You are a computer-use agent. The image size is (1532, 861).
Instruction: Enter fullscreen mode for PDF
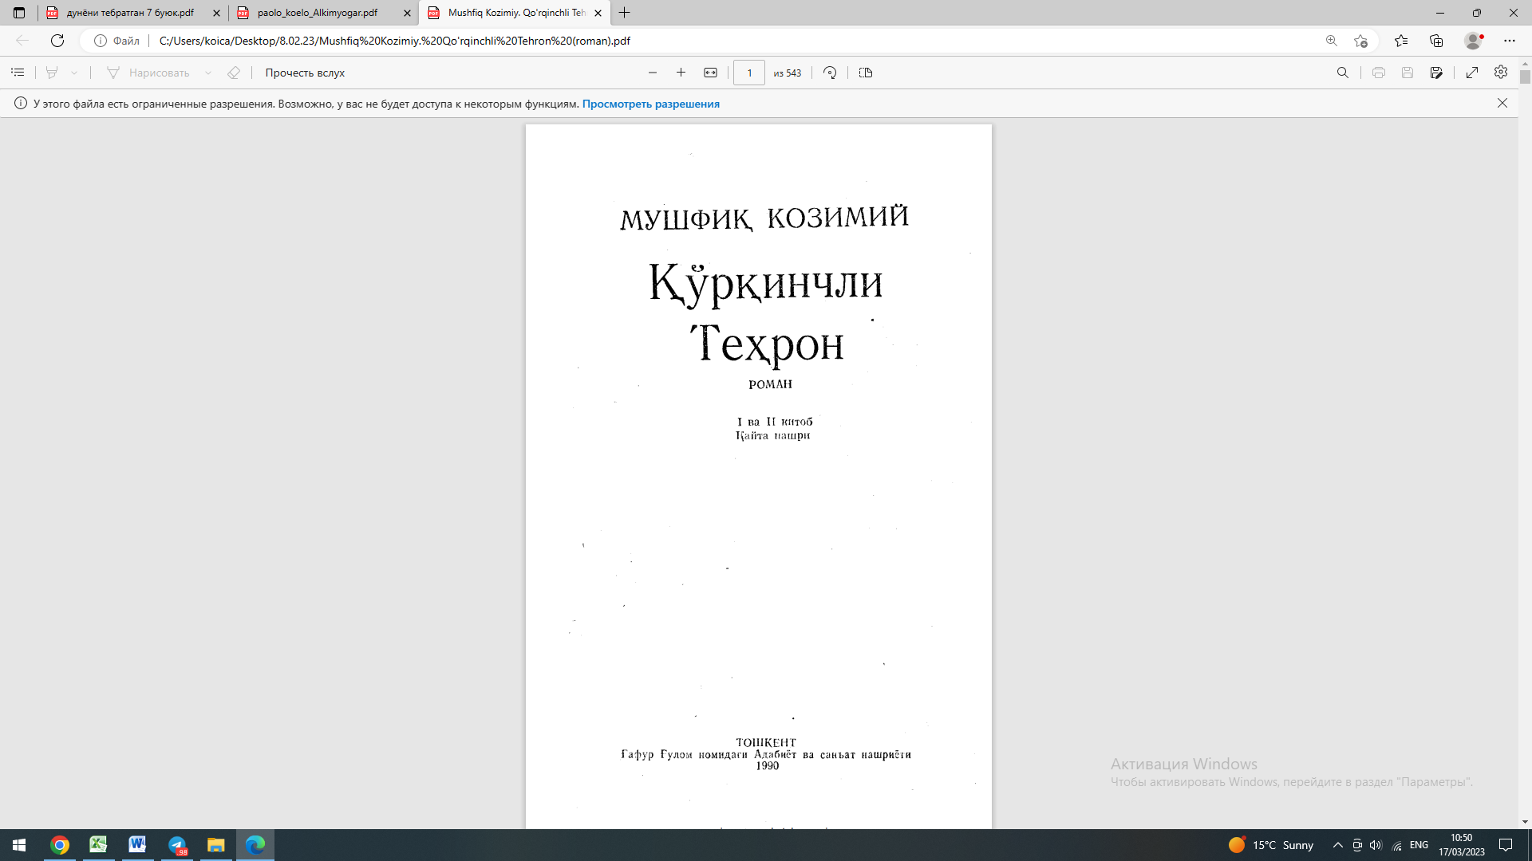(x=1472, y=73)
